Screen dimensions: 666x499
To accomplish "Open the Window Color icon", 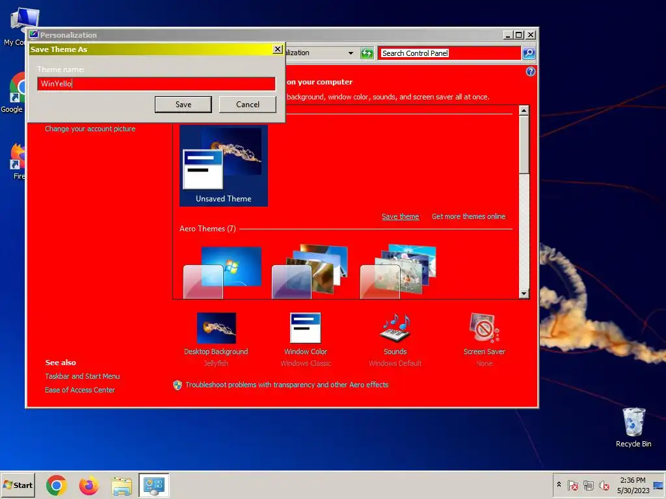I will point(306,328).
